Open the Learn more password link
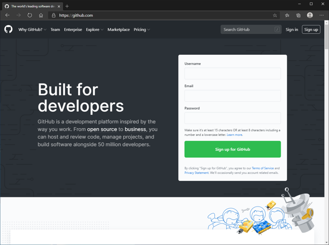This screenshot has width=329, height=245. coord(234,135)
